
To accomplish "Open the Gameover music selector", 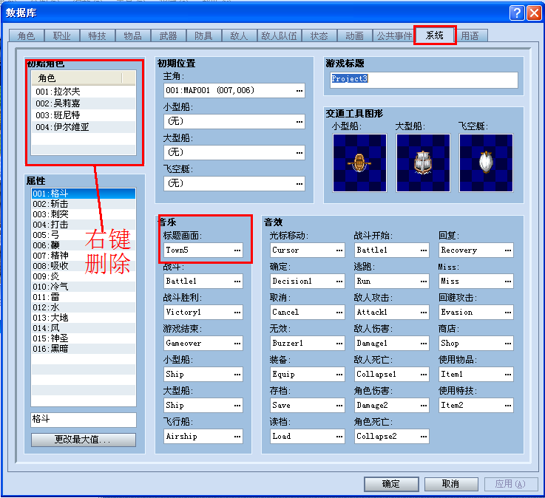I will pyautogui.click(x=203, y=343).
